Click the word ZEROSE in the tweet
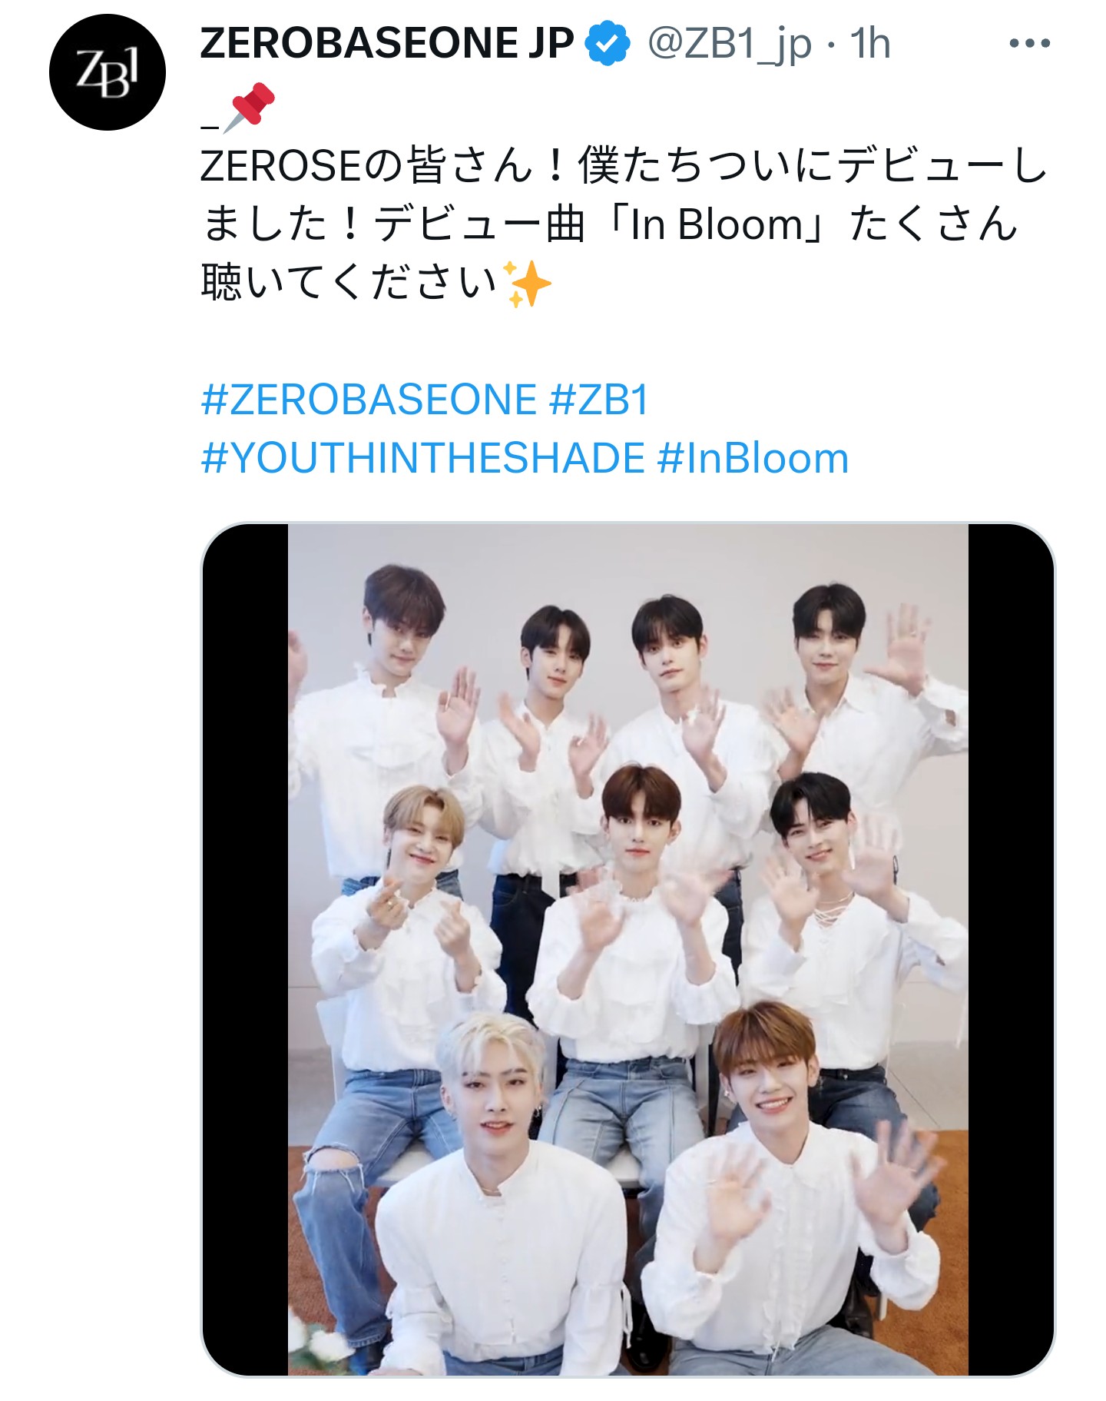Image resolution: width=1106 pixels, height=1401 pixels. [280, 167]
